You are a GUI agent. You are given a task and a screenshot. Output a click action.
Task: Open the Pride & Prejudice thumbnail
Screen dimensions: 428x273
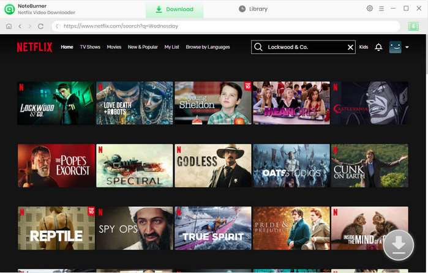[x=291, y=228]
